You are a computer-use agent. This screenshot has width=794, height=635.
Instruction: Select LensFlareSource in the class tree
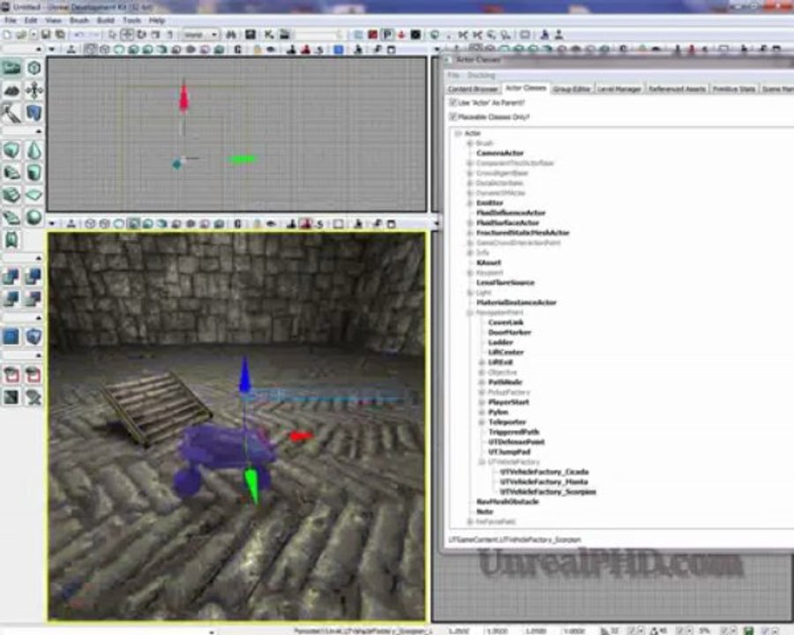pos(506,282)
